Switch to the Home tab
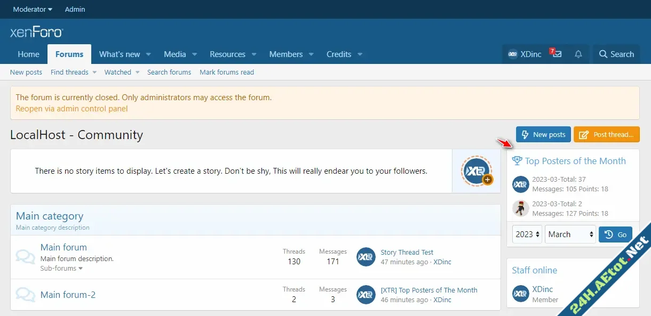 pyautogui.click(x=28, y=54)
